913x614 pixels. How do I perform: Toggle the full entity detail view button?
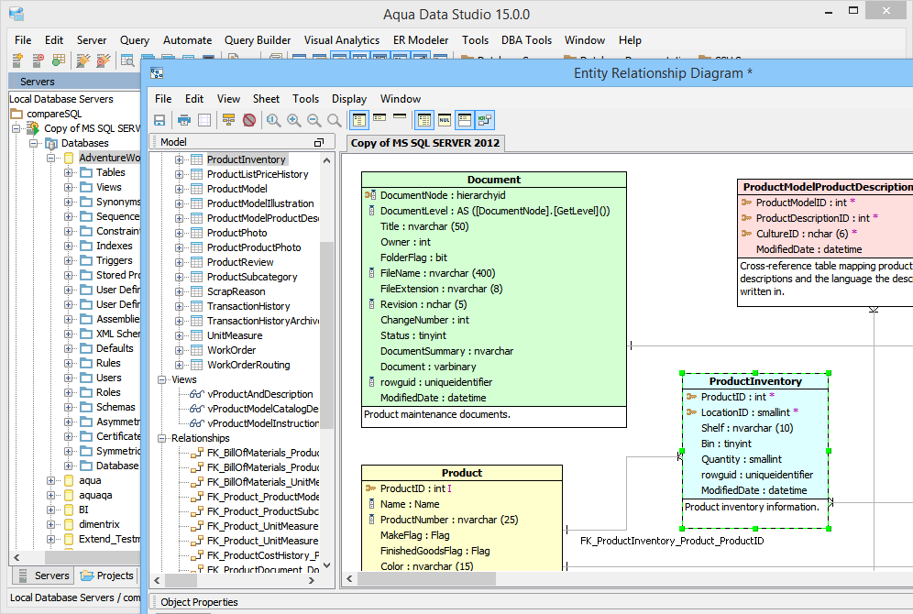358,120
